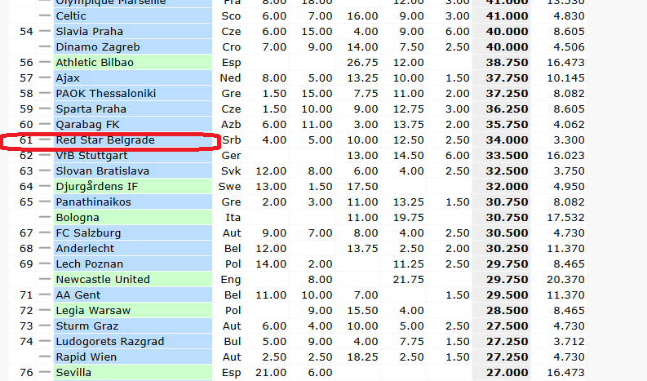Screen dimensions: 647x381
Task: Click the dash icon beside Celtic
Action: point(45,16)
